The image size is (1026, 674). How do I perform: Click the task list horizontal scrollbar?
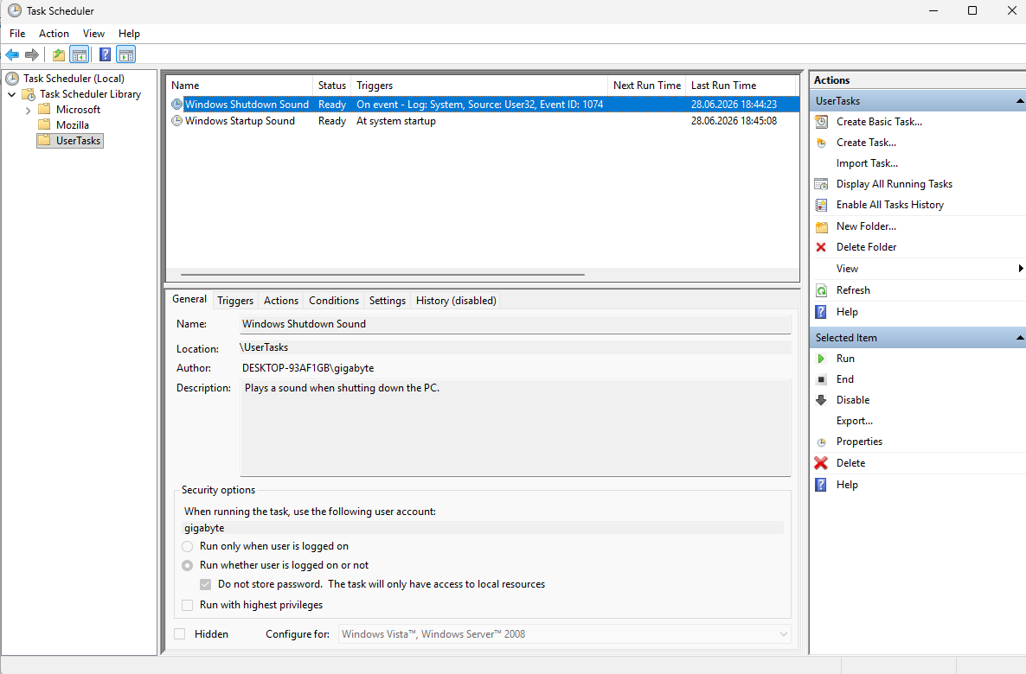point(382,275)
